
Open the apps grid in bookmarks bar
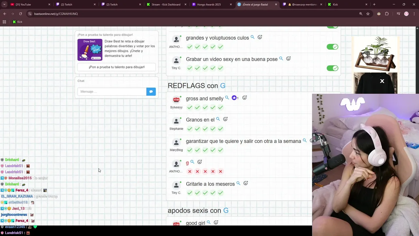coord(4,22)
